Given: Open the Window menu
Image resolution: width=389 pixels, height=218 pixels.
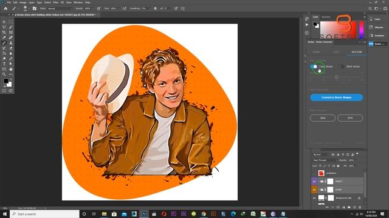Looking at the screenshot, I should coord(78,2).
